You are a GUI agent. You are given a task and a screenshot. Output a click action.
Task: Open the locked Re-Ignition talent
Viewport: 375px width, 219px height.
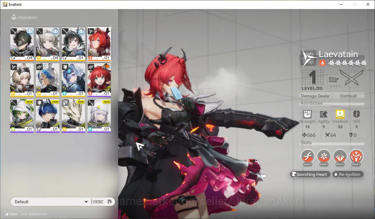tap(348, 174)
